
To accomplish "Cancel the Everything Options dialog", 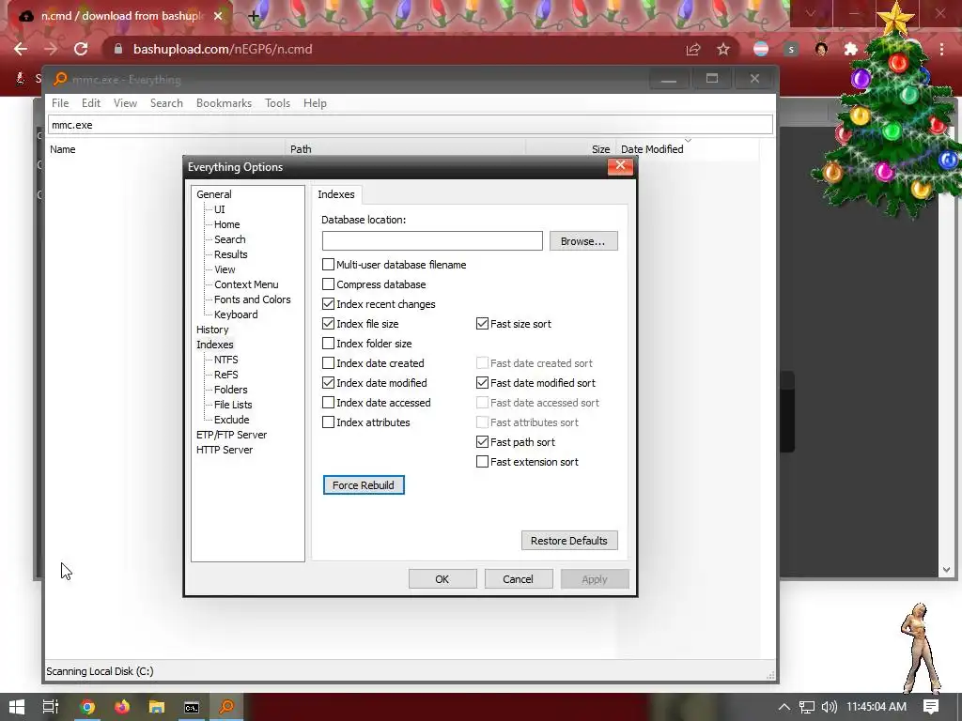I will tap(519, 578).
